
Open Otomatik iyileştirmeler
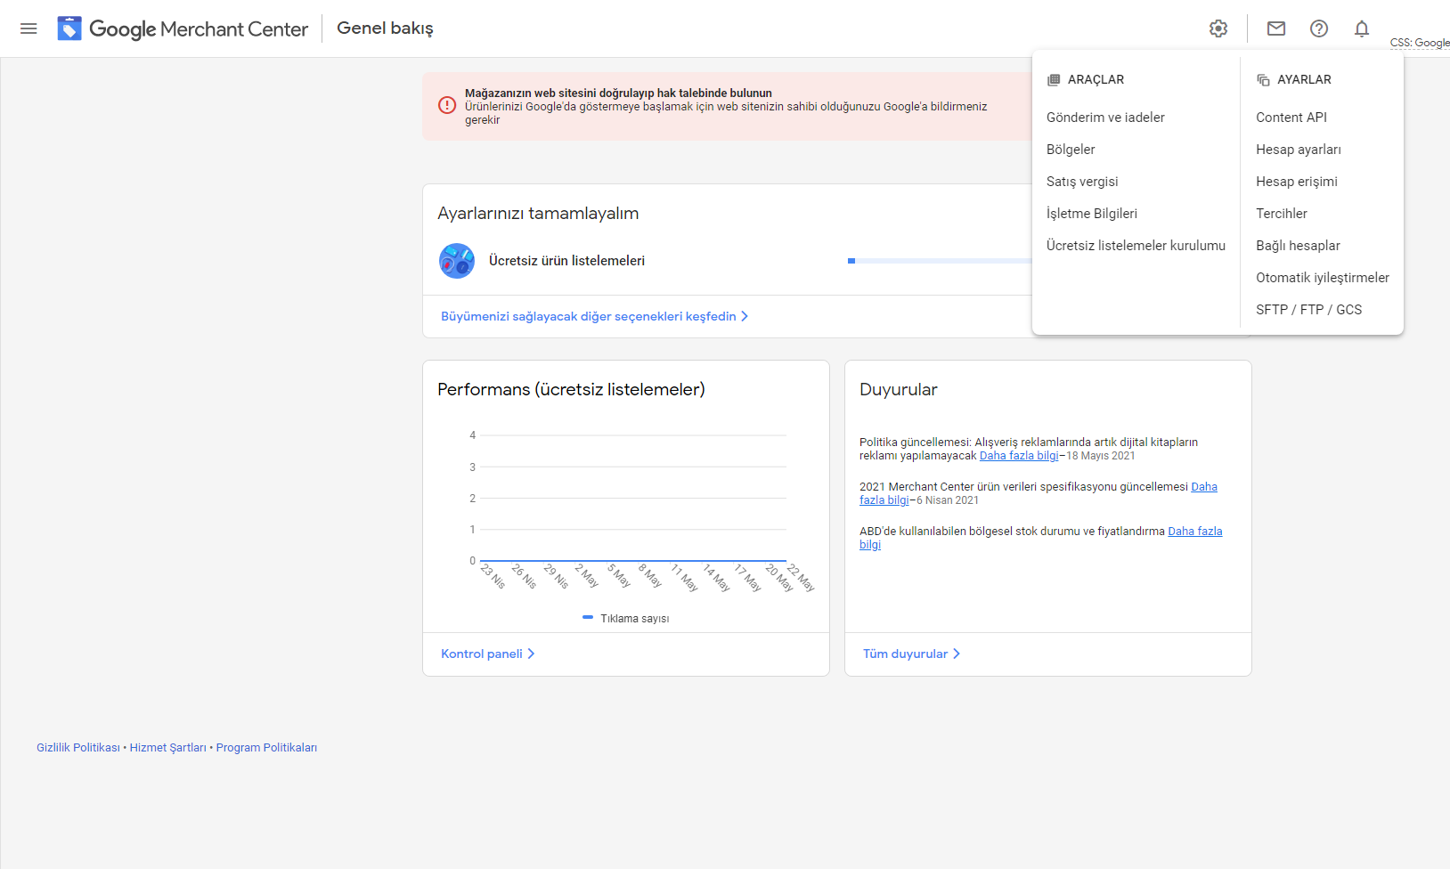click(1323, 278)
